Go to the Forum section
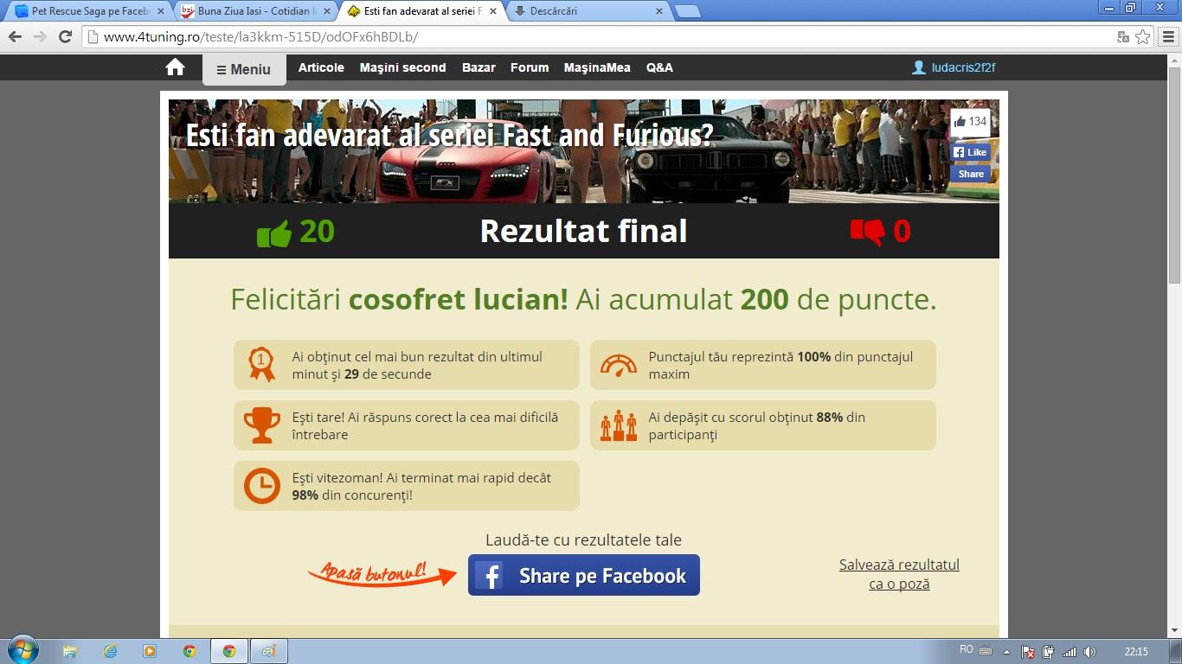The image size is (1182, 664). tap(530, 67)
